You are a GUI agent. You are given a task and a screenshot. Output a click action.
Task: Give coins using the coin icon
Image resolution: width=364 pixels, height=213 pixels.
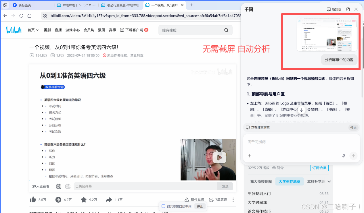coord(58,200)
